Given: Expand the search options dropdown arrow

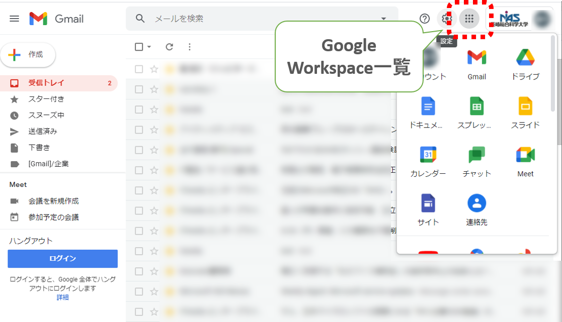Looking at the screenshot, I should tap(383, 19).
